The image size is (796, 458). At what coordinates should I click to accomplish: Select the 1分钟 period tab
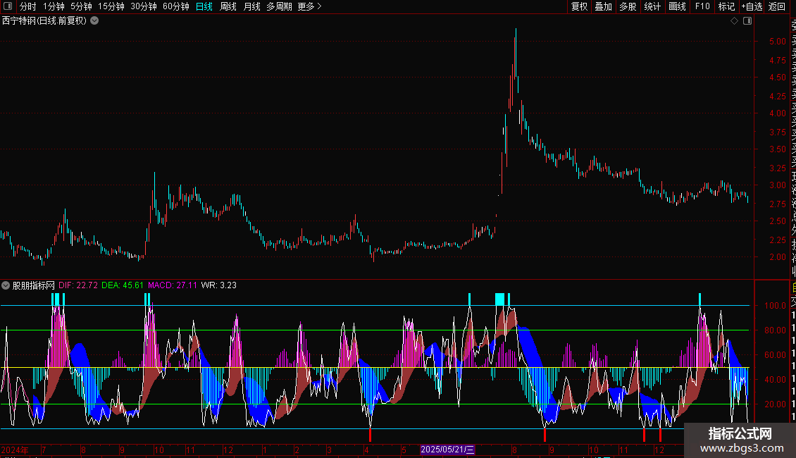tap(54, 6)
